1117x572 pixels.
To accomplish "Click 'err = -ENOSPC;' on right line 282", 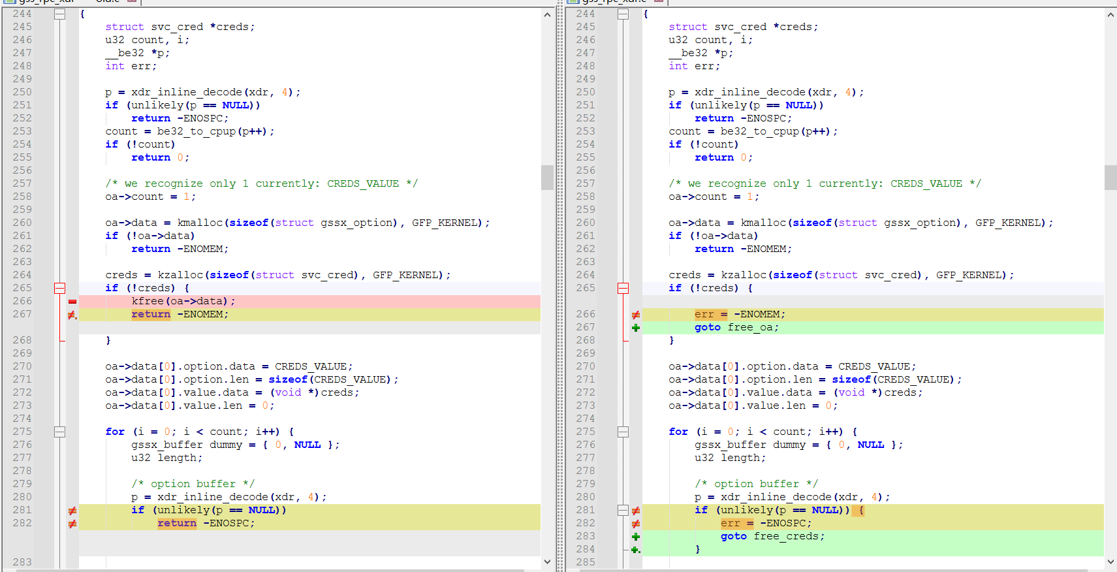I will tap(766, 523).
